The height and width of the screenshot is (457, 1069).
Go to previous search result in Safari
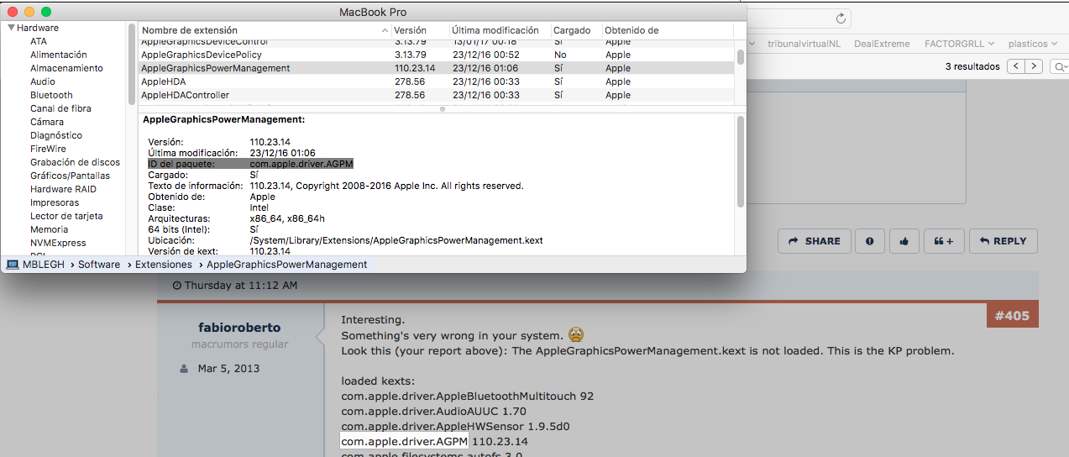[1016, 66]
